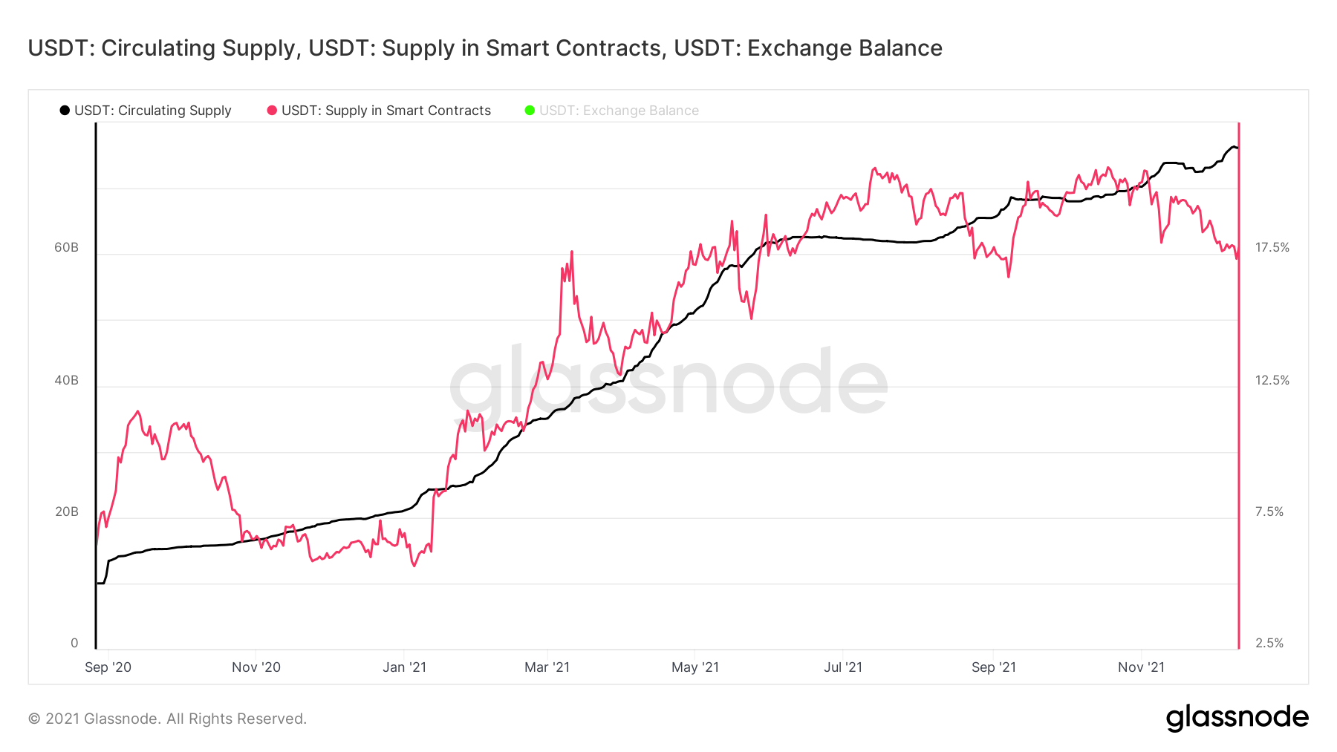Select the Jan '21 x-axis label

tap(404, 667)
